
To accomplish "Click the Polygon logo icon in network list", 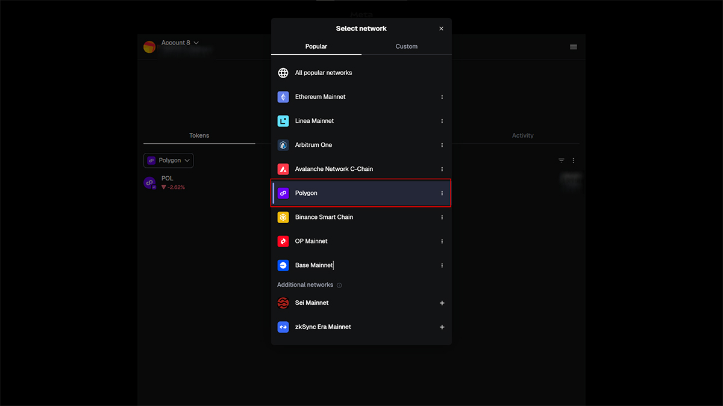I will pyautogui.click(x=283, y=193).
